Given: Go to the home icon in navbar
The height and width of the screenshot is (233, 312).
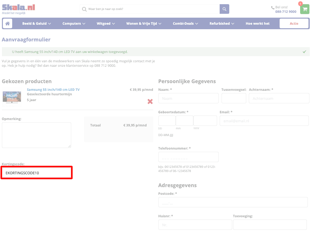Looking at the screenshot, I should pyautogui.click(x=8, y=23).
